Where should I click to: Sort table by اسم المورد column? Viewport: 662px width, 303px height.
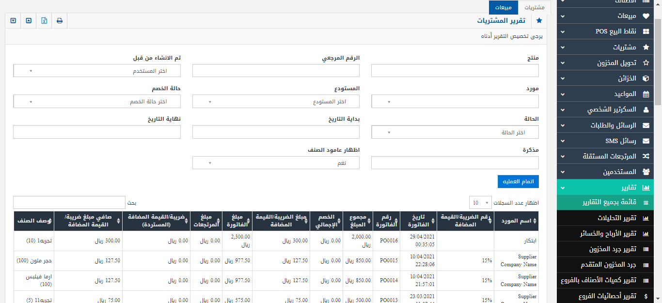point(518,221)
